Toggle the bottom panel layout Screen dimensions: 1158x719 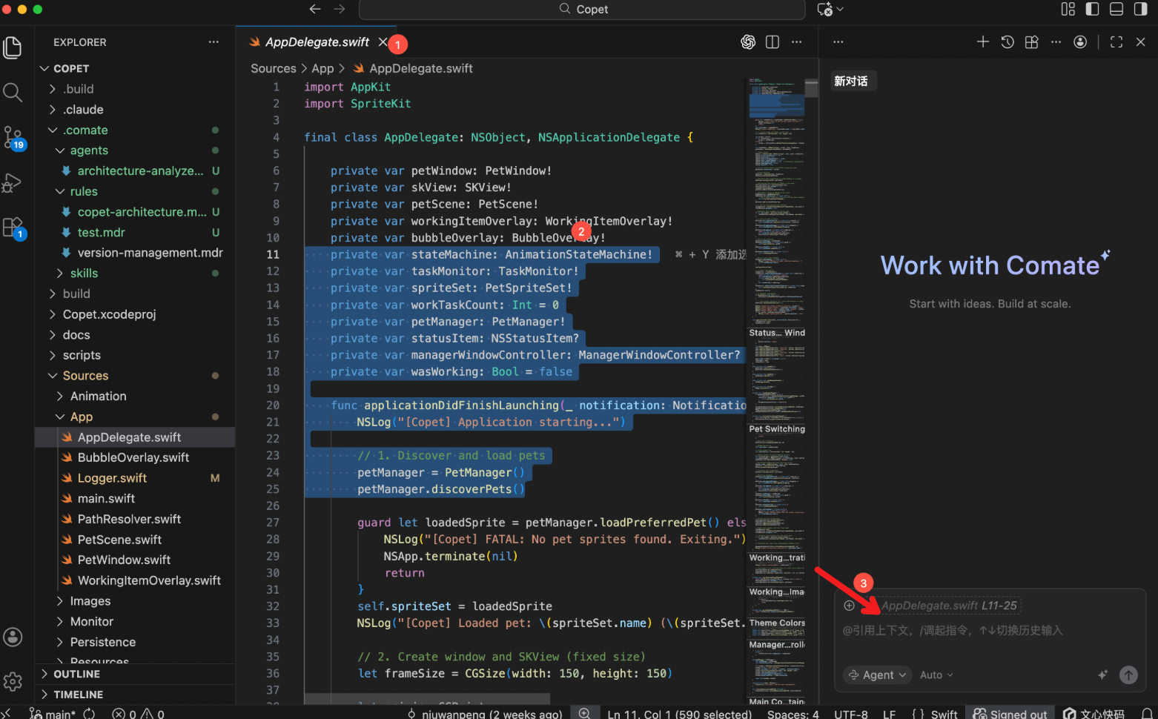(1116, 9)
